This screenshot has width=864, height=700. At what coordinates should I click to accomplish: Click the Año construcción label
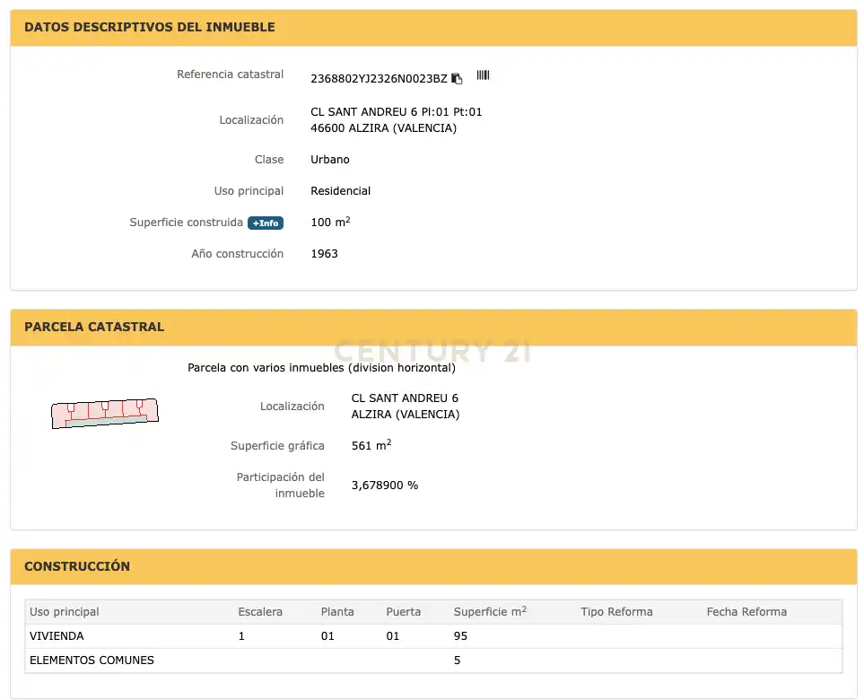click(238, 254)
